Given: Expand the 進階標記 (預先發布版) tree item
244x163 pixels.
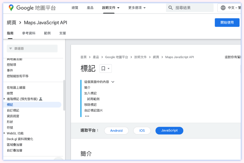Looking at the screenshot, I should pos(4,99).
